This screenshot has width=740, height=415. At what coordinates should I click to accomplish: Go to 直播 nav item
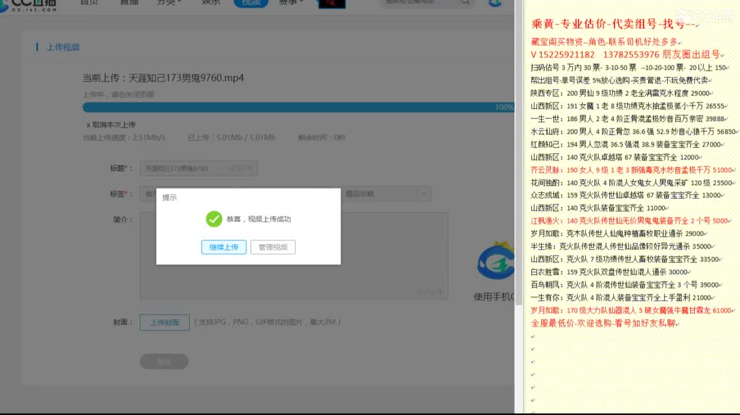[129, 2]
